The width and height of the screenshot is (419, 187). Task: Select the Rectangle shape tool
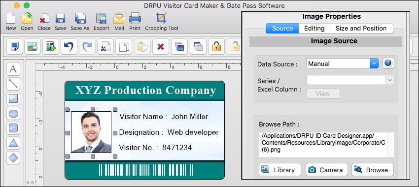13,98
